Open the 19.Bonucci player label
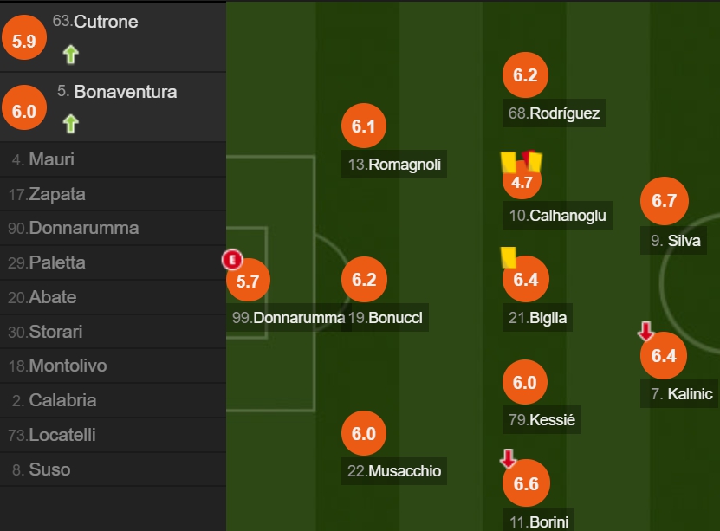This screenshot has width=720, height=531. click(x=385, y=317)
